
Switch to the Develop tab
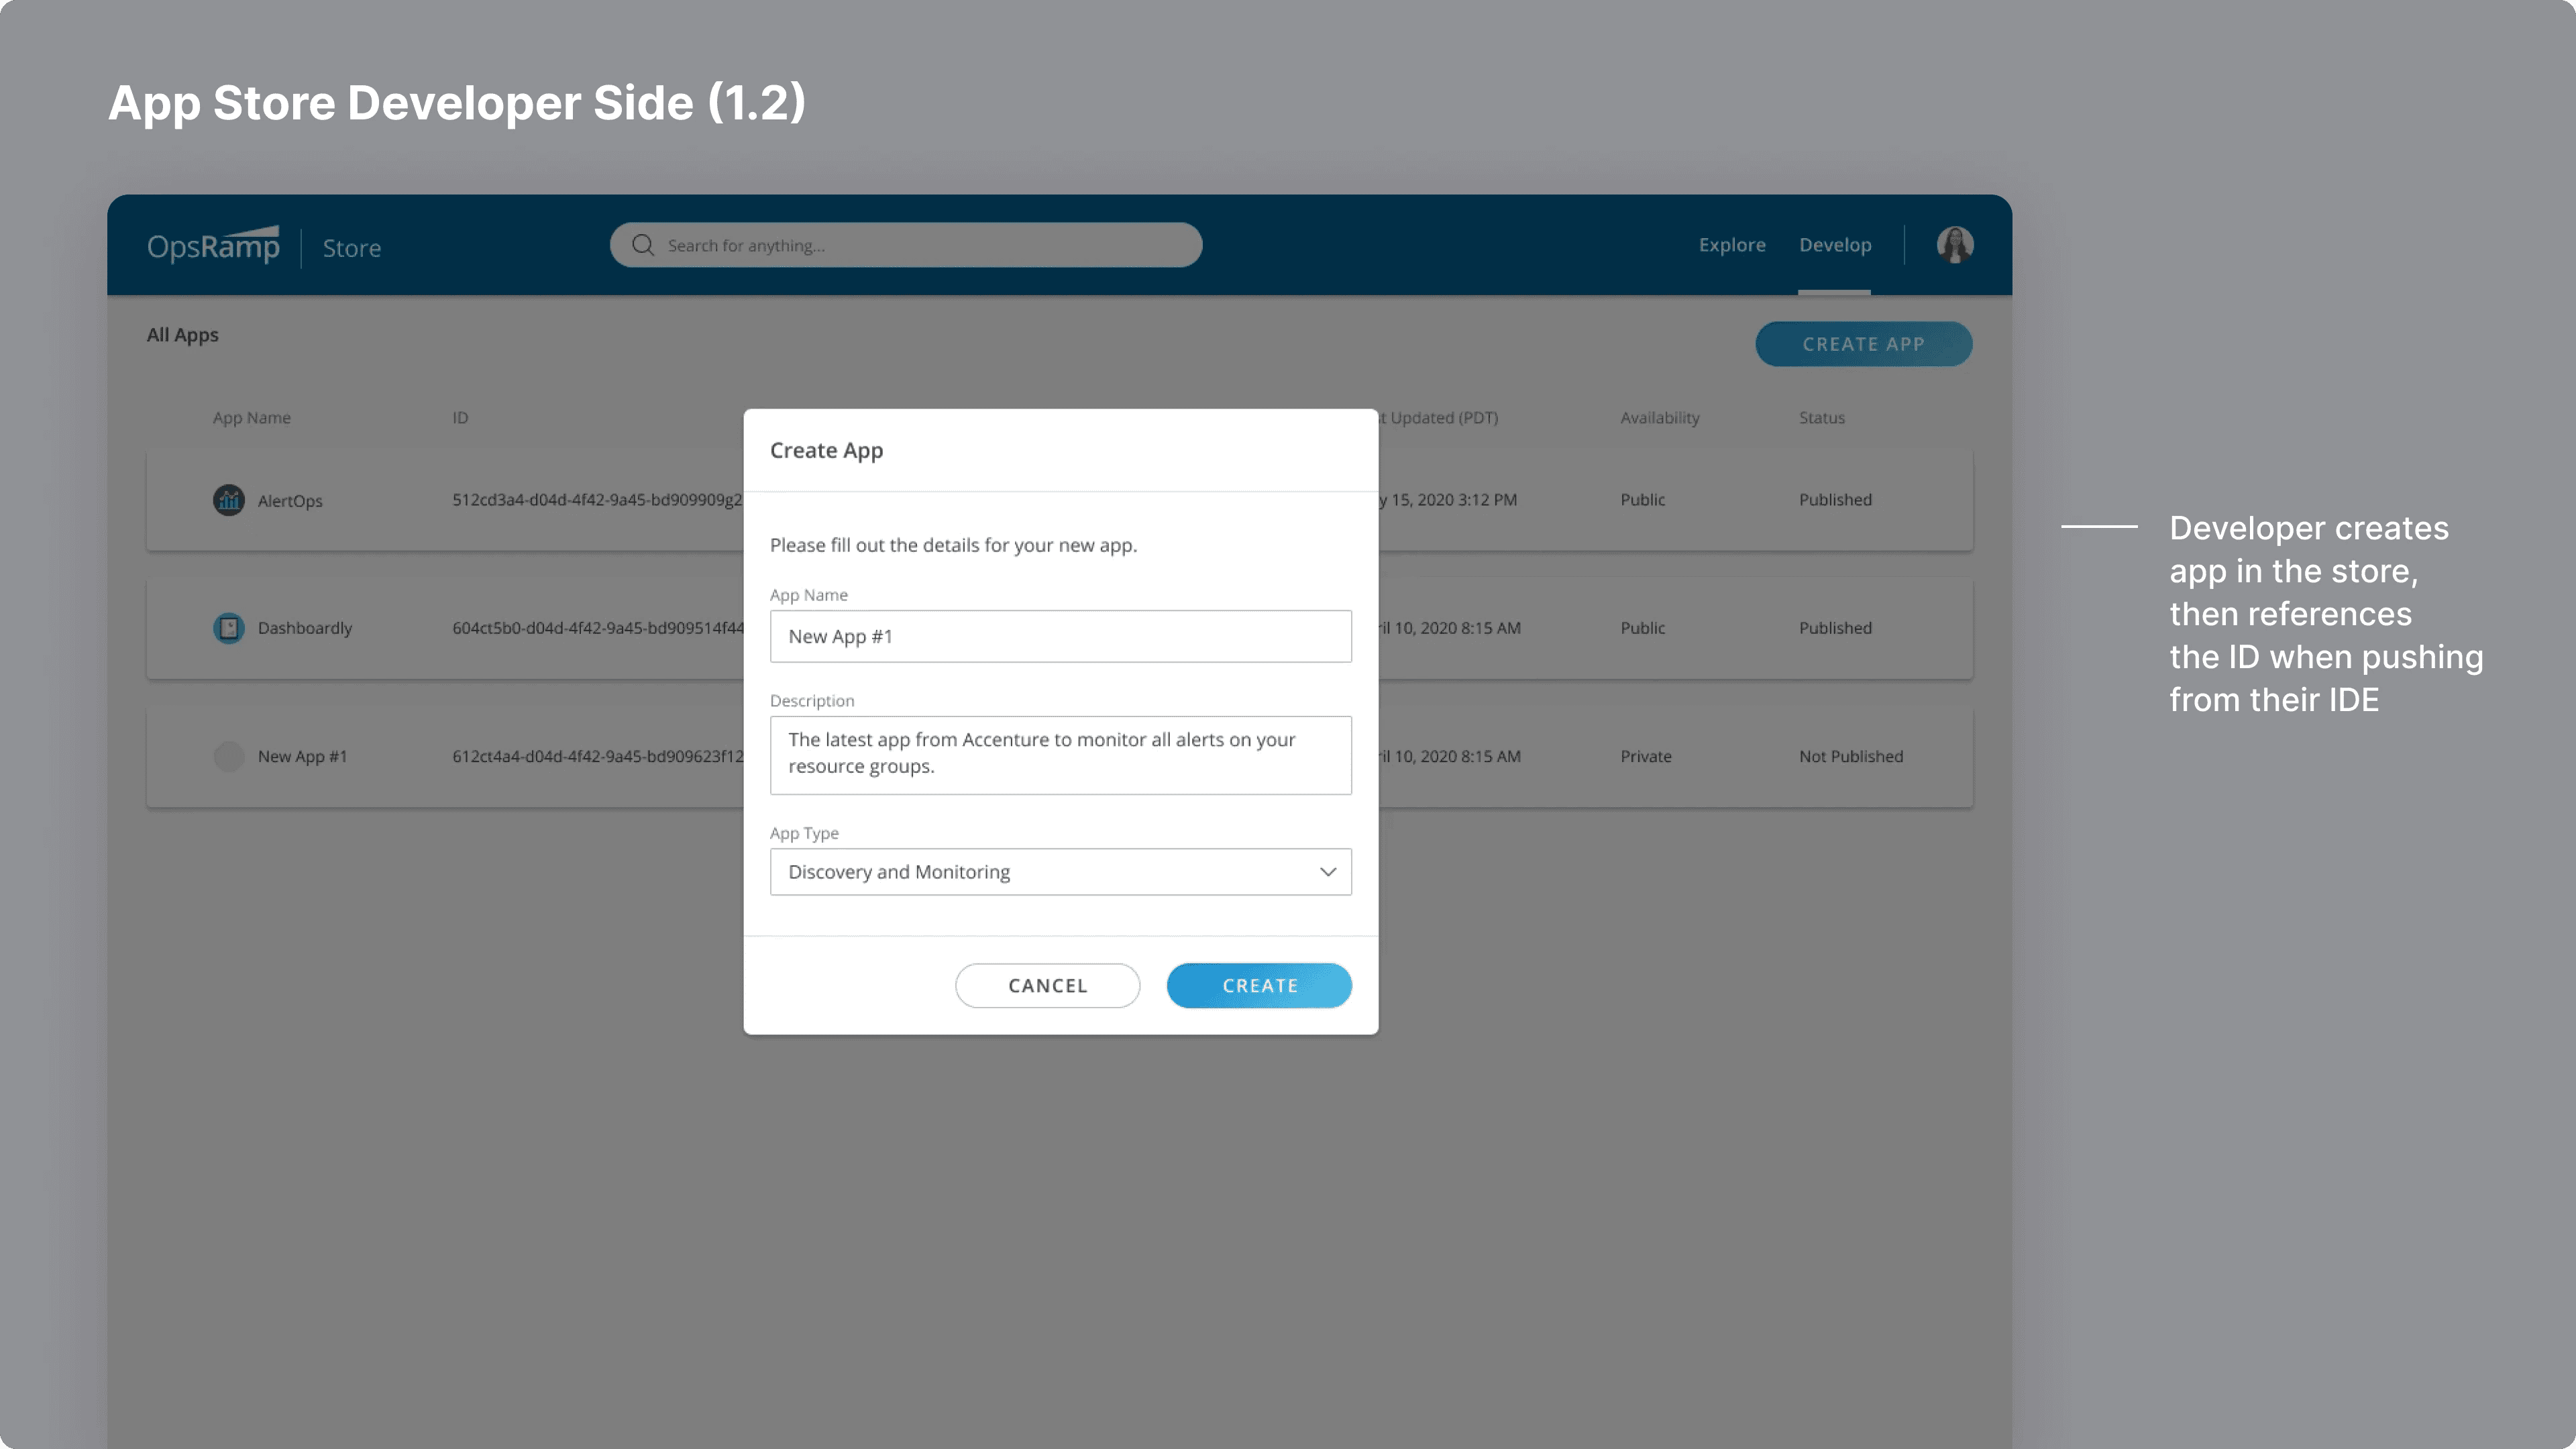click(1835, 245)
